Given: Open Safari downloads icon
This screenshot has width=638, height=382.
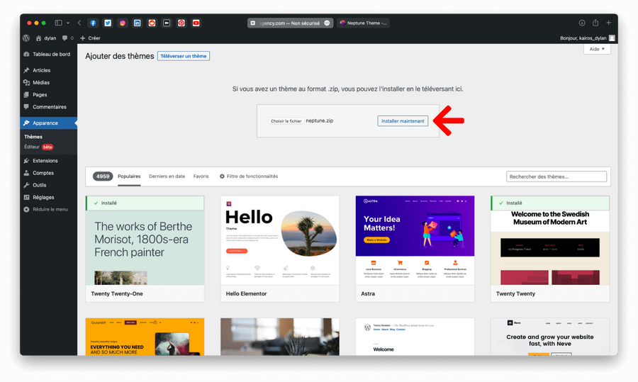Looking at the screenshot, I should pos(582,23).
